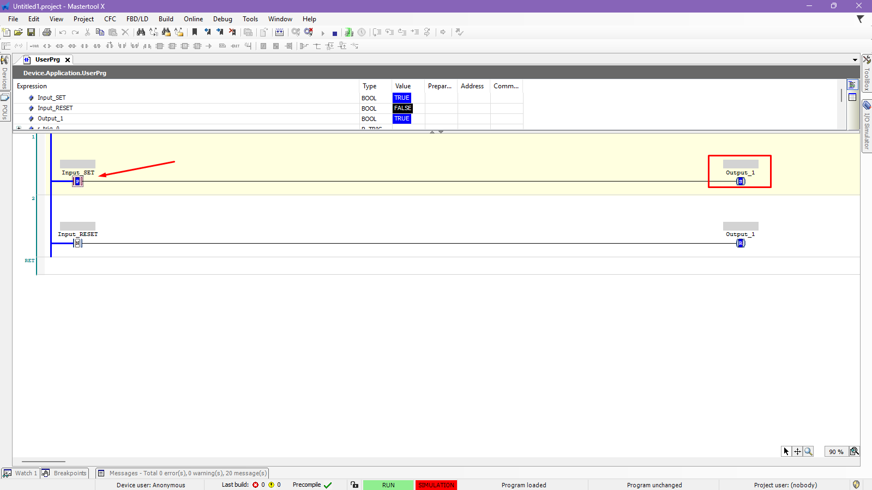Open the Messages panel button

tap(182, 473)
